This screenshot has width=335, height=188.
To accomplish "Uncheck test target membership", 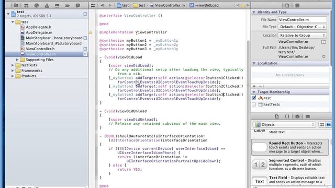I will click(x=254, y=98).
